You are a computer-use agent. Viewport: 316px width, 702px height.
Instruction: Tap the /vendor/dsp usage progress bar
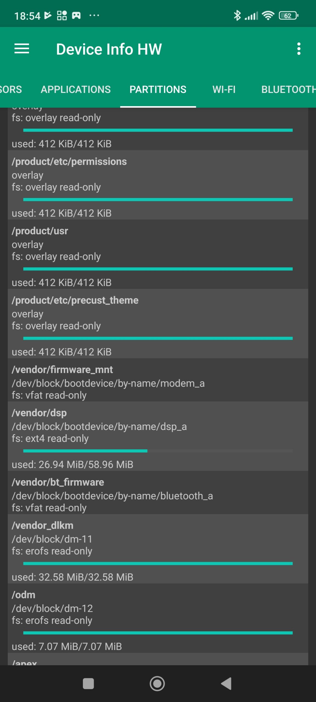(158, 451)
